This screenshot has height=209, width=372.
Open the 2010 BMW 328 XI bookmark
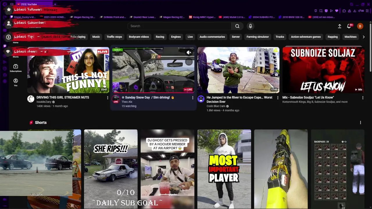(291, 17)
